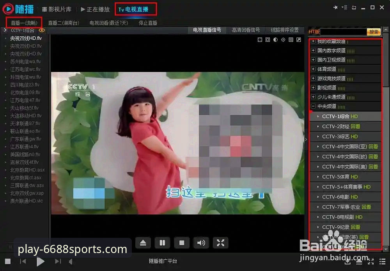Select 直播一(流畅) sub-tab

(24, 23)
